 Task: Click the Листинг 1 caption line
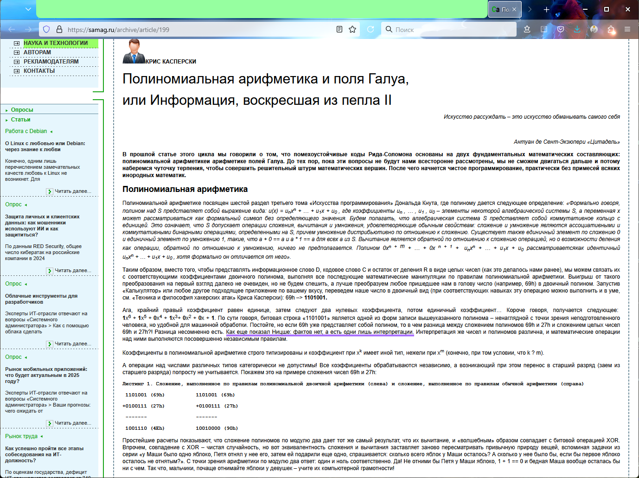[x=353, y=384]
